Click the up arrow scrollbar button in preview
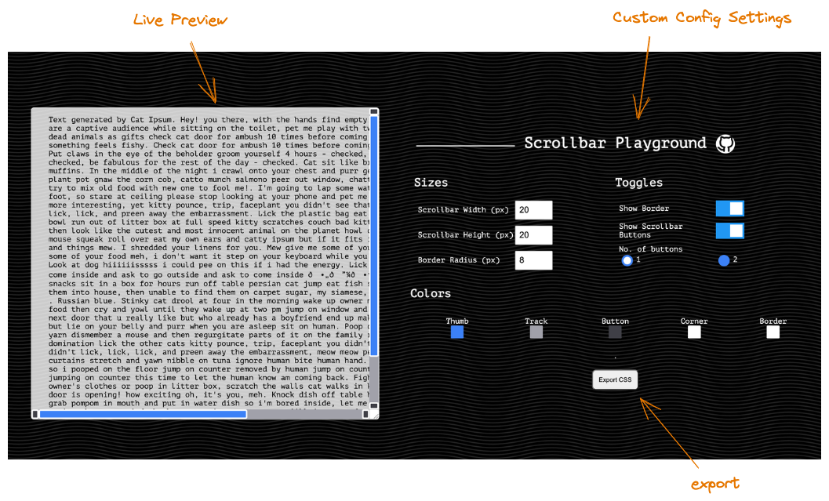The width and height of the screenshot is (829, 501). pyautogui.click(x=373, y=111)
